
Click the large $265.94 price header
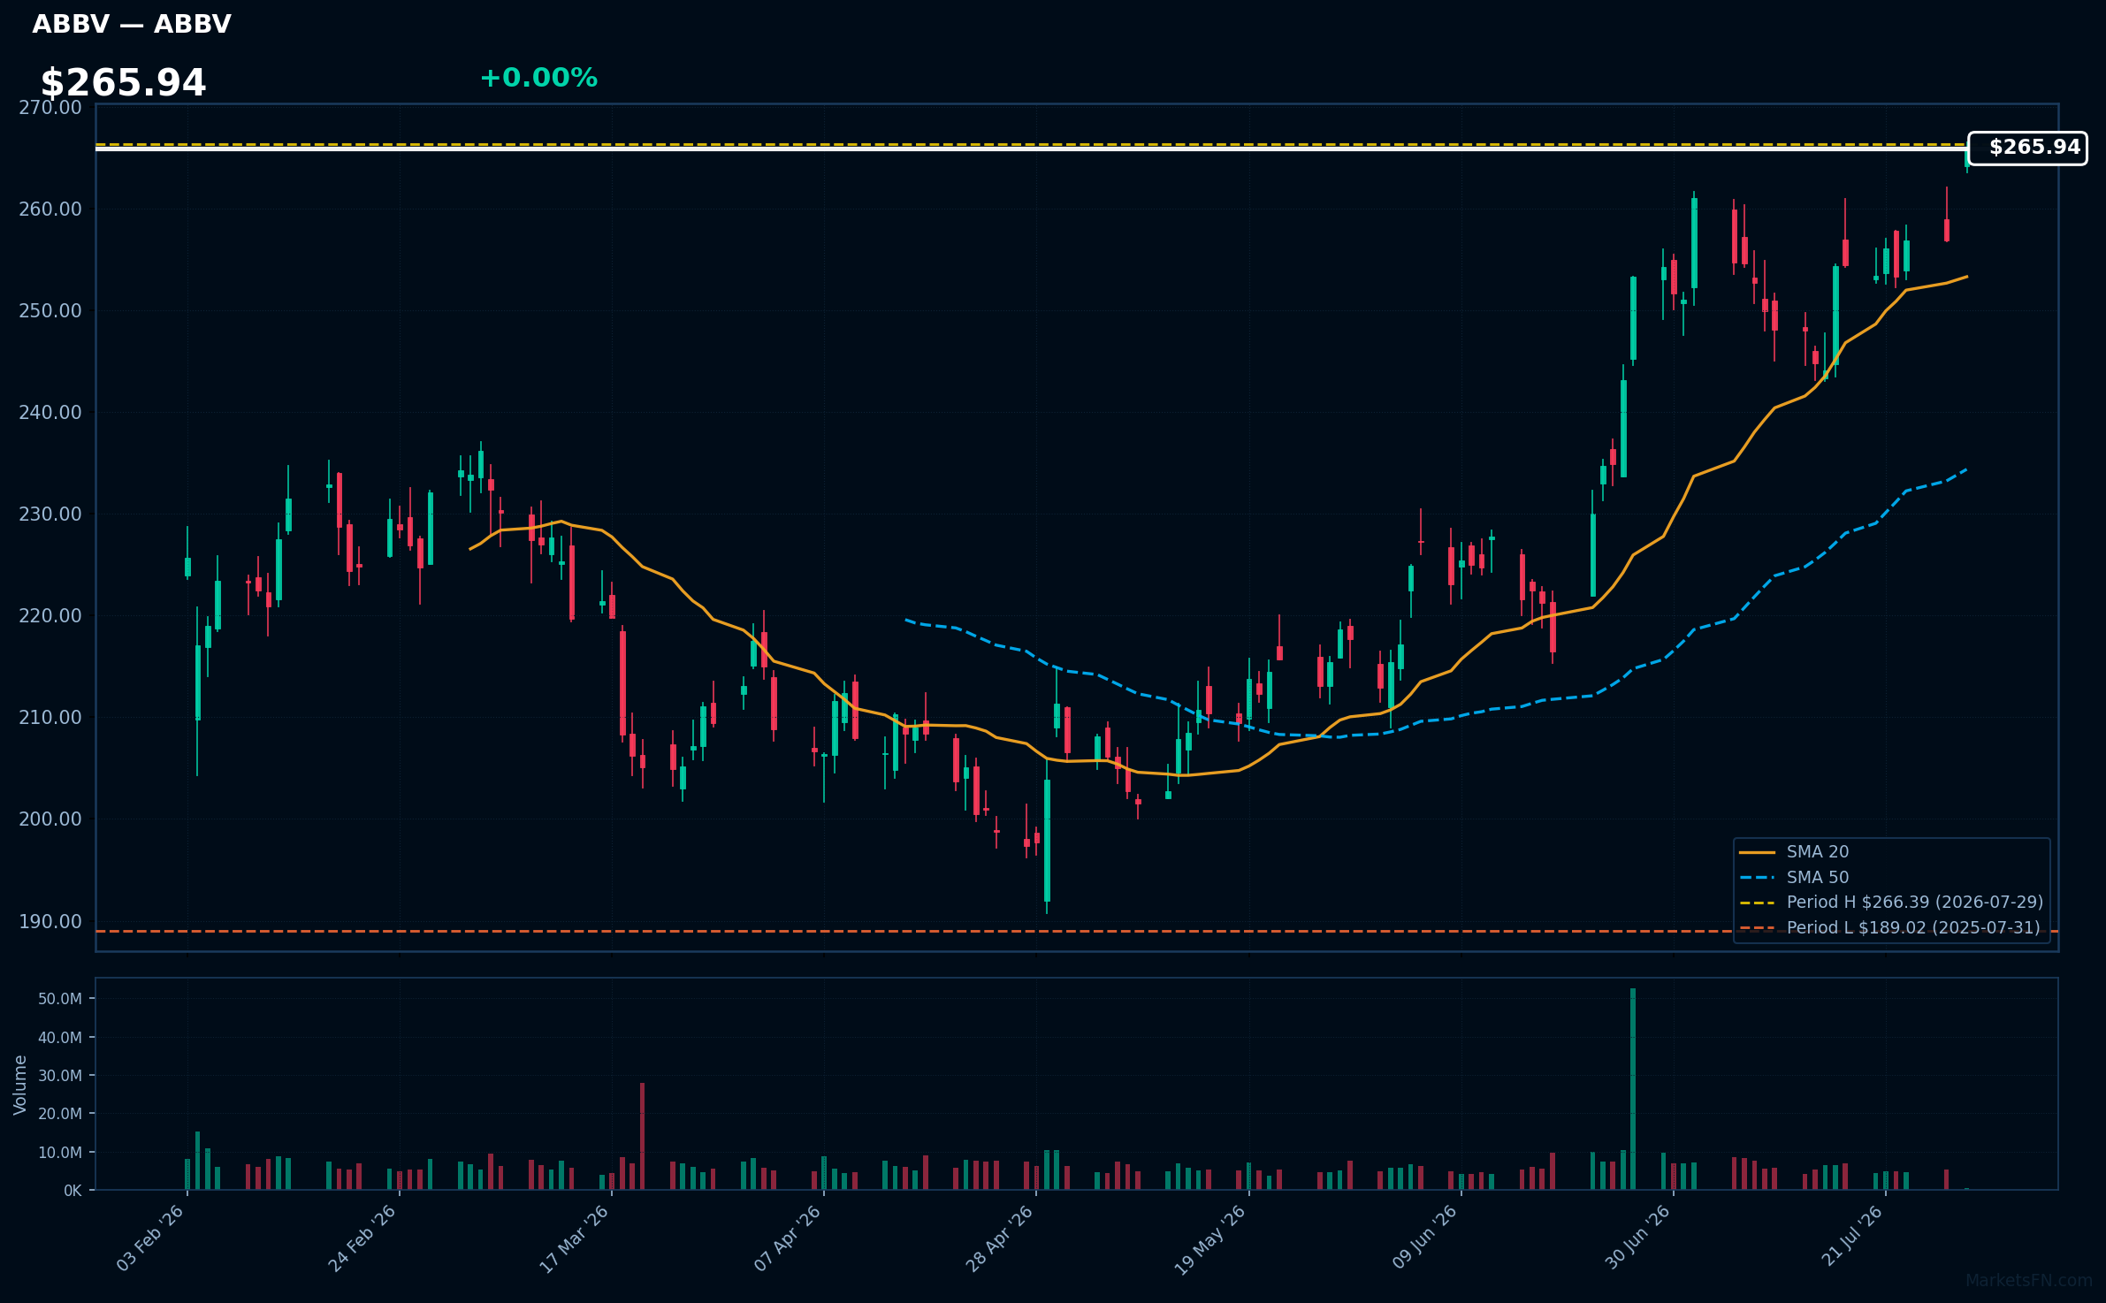[123, 83]
